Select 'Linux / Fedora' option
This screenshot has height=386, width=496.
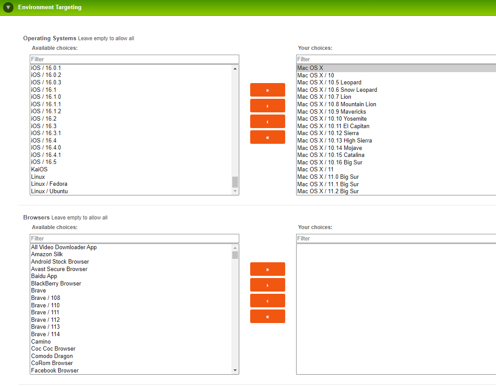131,184
